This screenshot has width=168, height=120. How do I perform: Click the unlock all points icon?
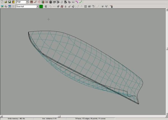73,6
